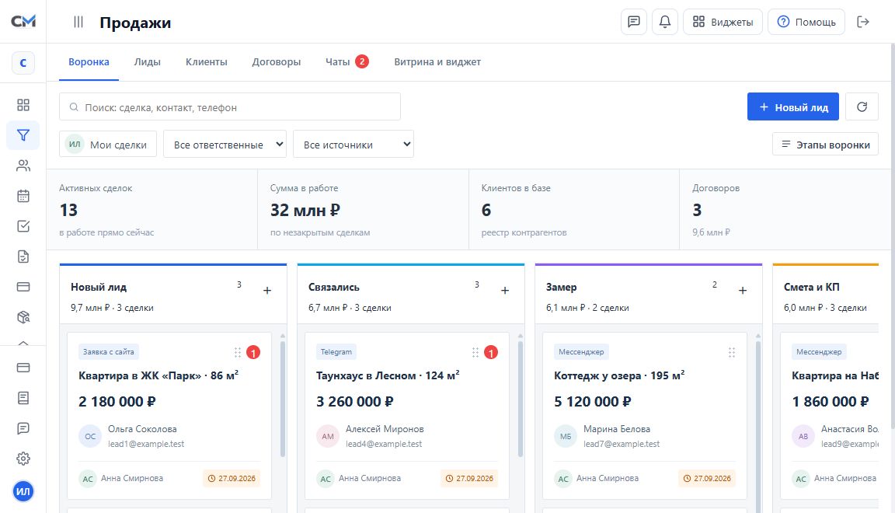Click the red badge on Квартира в ЖК «Парк» card
Image resolution: width=895 pixels, height=513 pixels.
(253, 352)
